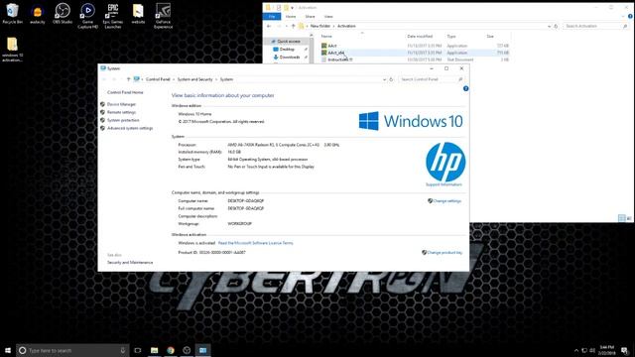Click the help icon in System window
The image size is (635, 357).
(x=465, y=88)
